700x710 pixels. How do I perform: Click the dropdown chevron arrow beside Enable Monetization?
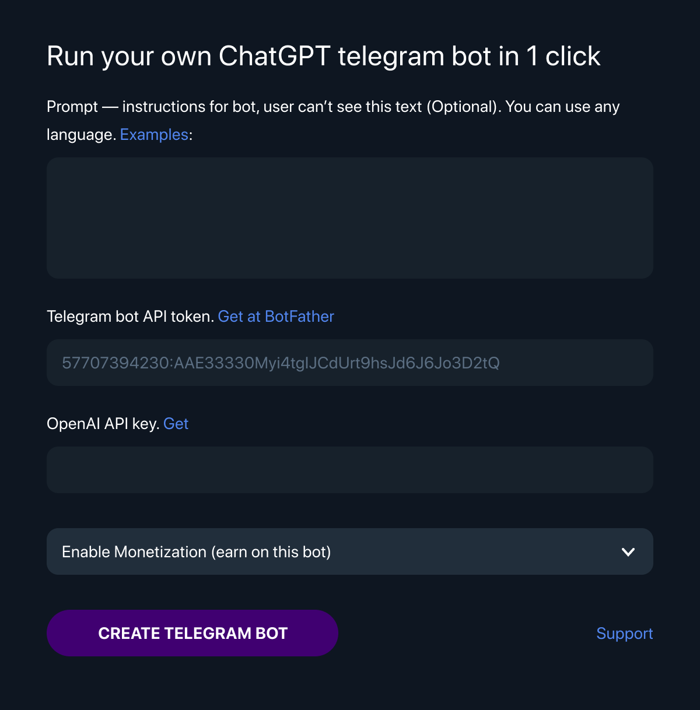628,552
